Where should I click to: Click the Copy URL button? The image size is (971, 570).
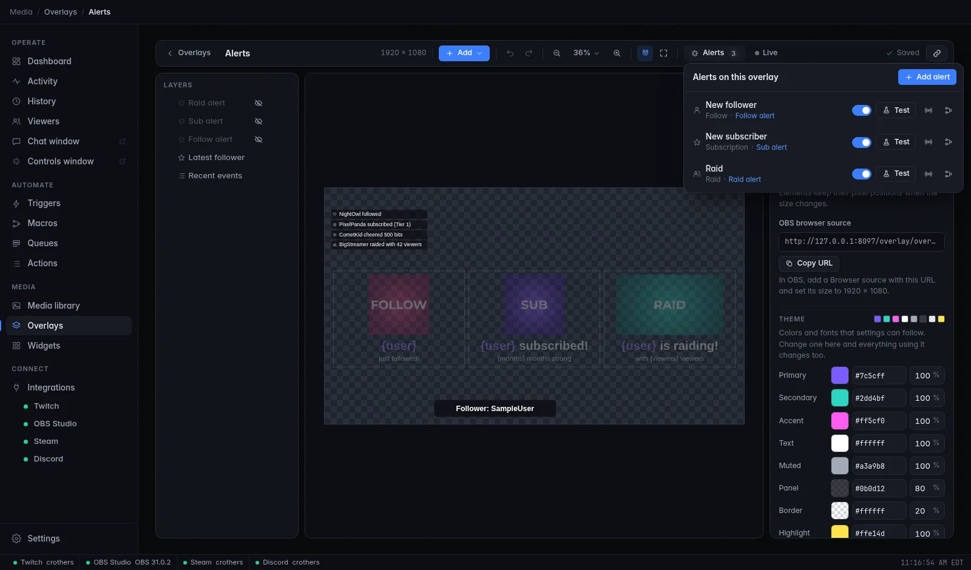[x=809, y=263]
